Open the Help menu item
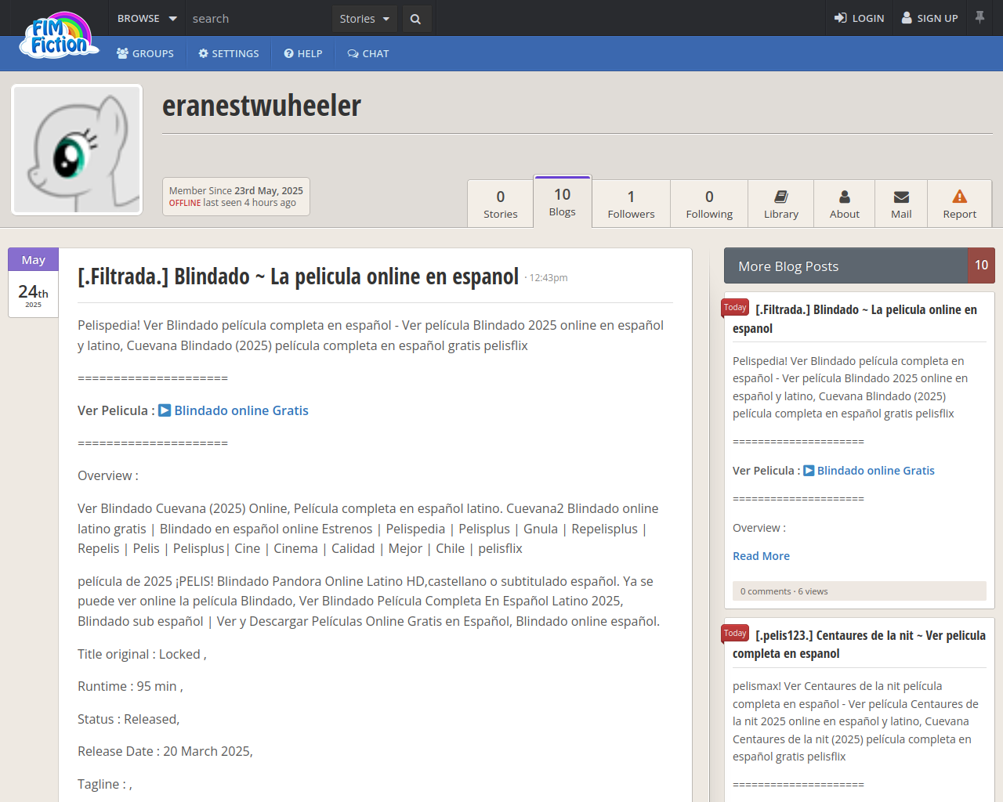Viewport: 1003px width, 802px height. pos(303,53)
